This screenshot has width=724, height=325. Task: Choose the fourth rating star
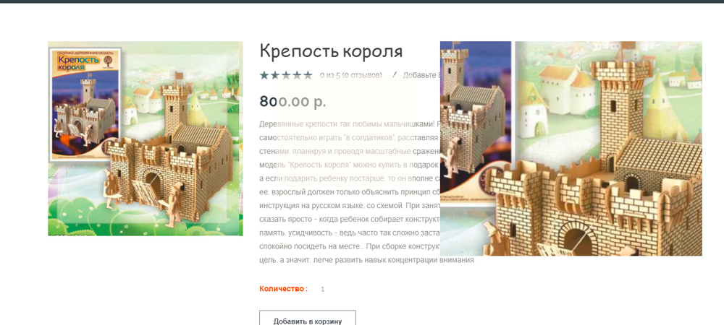297,75
